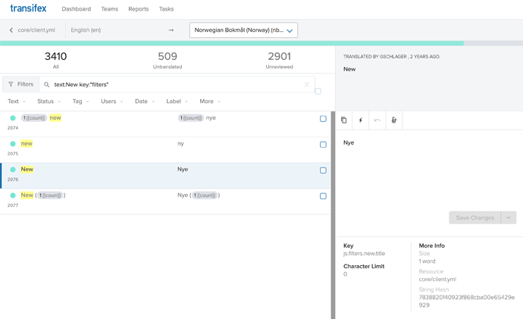523x319 pixels.
Task: Expand the Tag filter dropdown
Action: pyautogui.click(x=80, y=102)
